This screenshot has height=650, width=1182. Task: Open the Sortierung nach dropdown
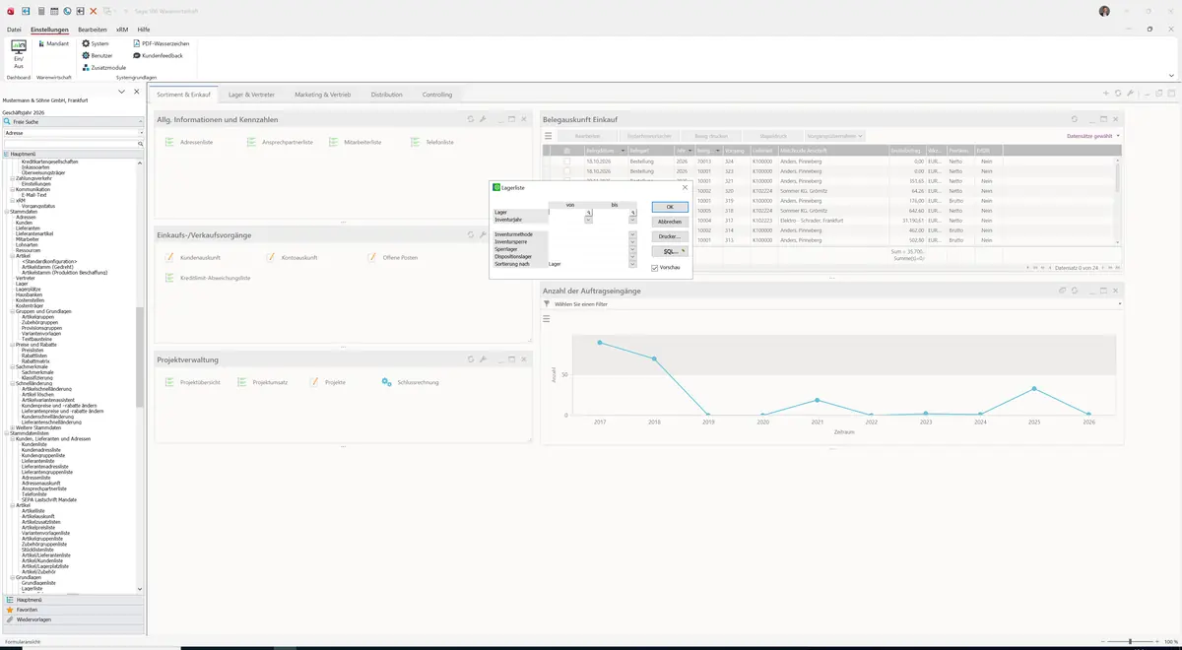click(632, 264)
